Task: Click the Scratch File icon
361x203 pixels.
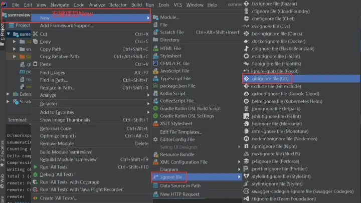Action: click(155, 32)
